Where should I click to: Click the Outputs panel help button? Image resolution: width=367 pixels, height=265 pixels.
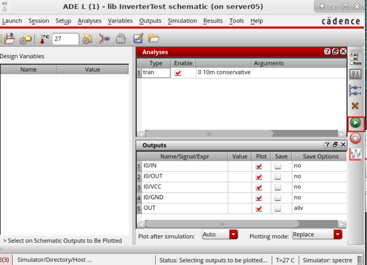point(327,145)
